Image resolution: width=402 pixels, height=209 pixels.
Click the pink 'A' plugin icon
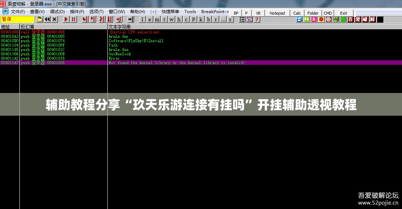coord(314,19)
